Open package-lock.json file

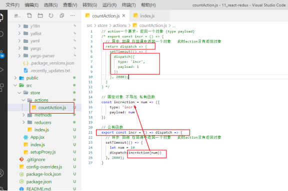(x=44, y=174)
